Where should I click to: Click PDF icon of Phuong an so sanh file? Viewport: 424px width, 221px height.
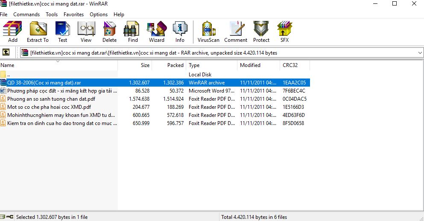(3, 99)
